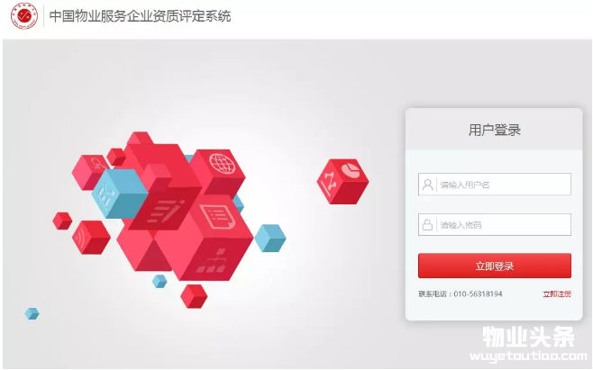This screenshot has height=370, width=593.
Task: Click the document list cube icon
Action: click(217, 216)
